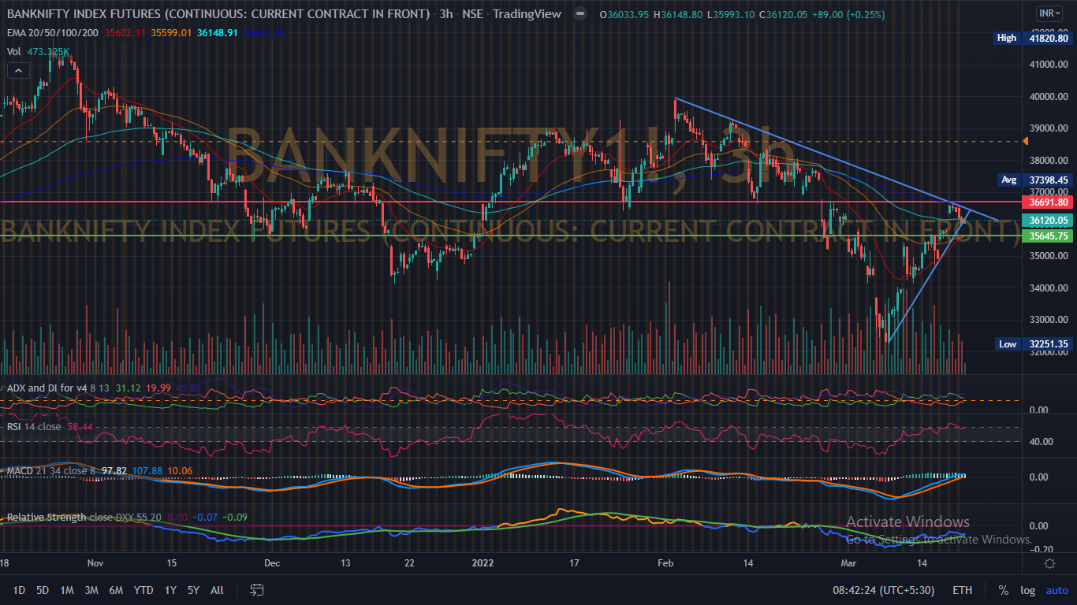This screenshot has width=1077, height=605.
Task: Toggle auto scale mode
Action: [1057, 590]
